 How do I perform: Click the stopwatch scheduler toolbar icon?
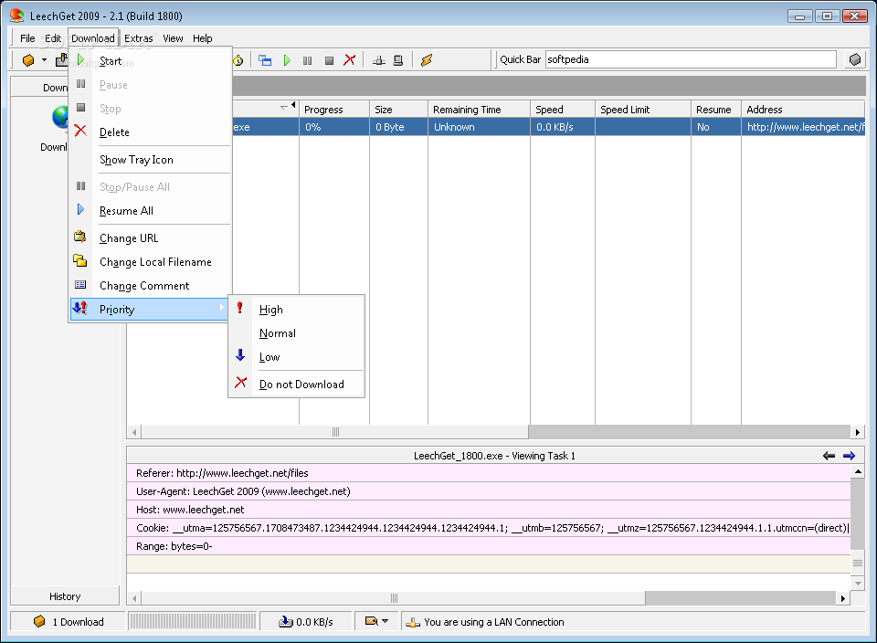point(238,60)
